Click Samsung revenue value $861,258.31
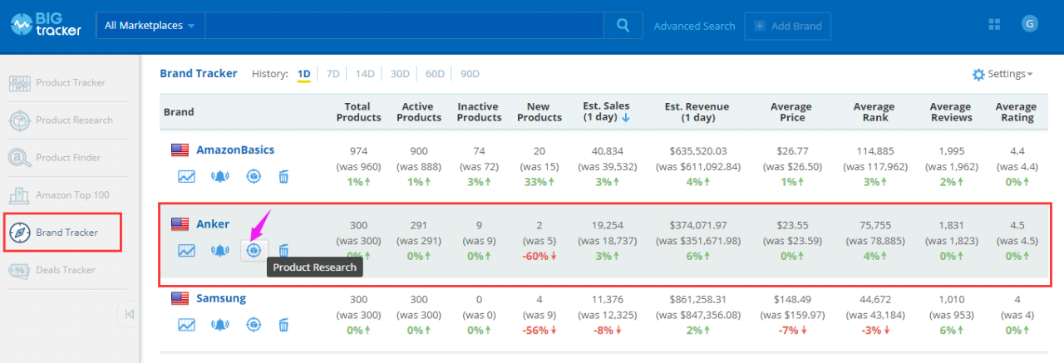Image resolution: width=1064 pixels, height=363 pixels. click(x=697, y=298)
